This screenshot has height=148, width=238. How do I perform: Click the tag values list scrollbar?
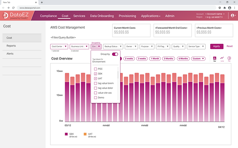[118, 75]
